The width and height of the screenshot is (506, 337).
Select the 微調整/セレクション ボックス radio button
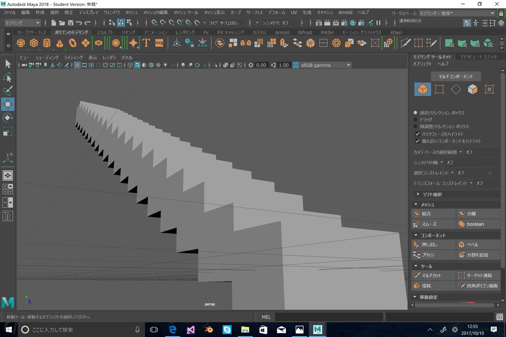pyautogui.click(x=415, y=126)
